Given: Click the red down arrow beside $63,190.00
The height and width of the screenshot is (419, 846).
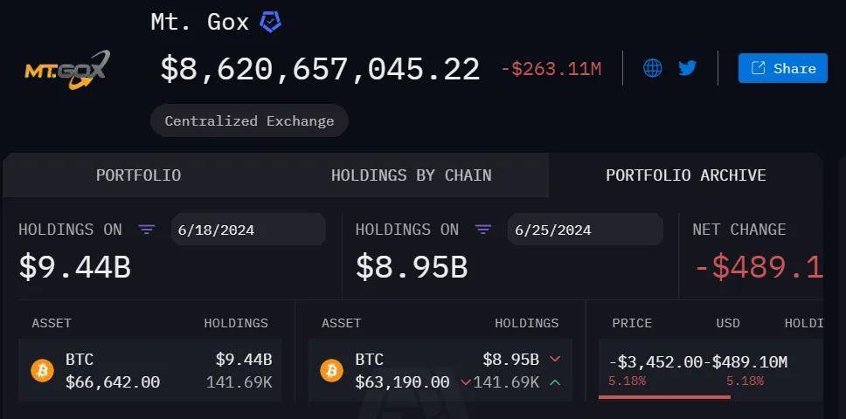Looking at the screenshot, I should point(465,382).
